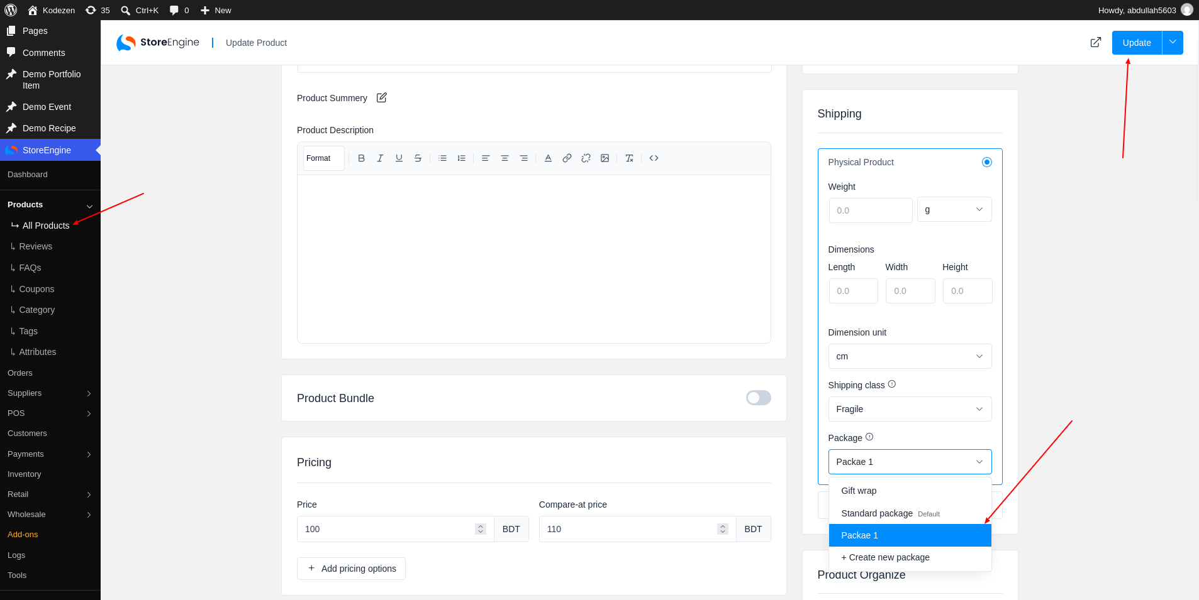Insert a link in description
The width and height of the screenshot is (1199, 600).
click(x=567, y=158)
